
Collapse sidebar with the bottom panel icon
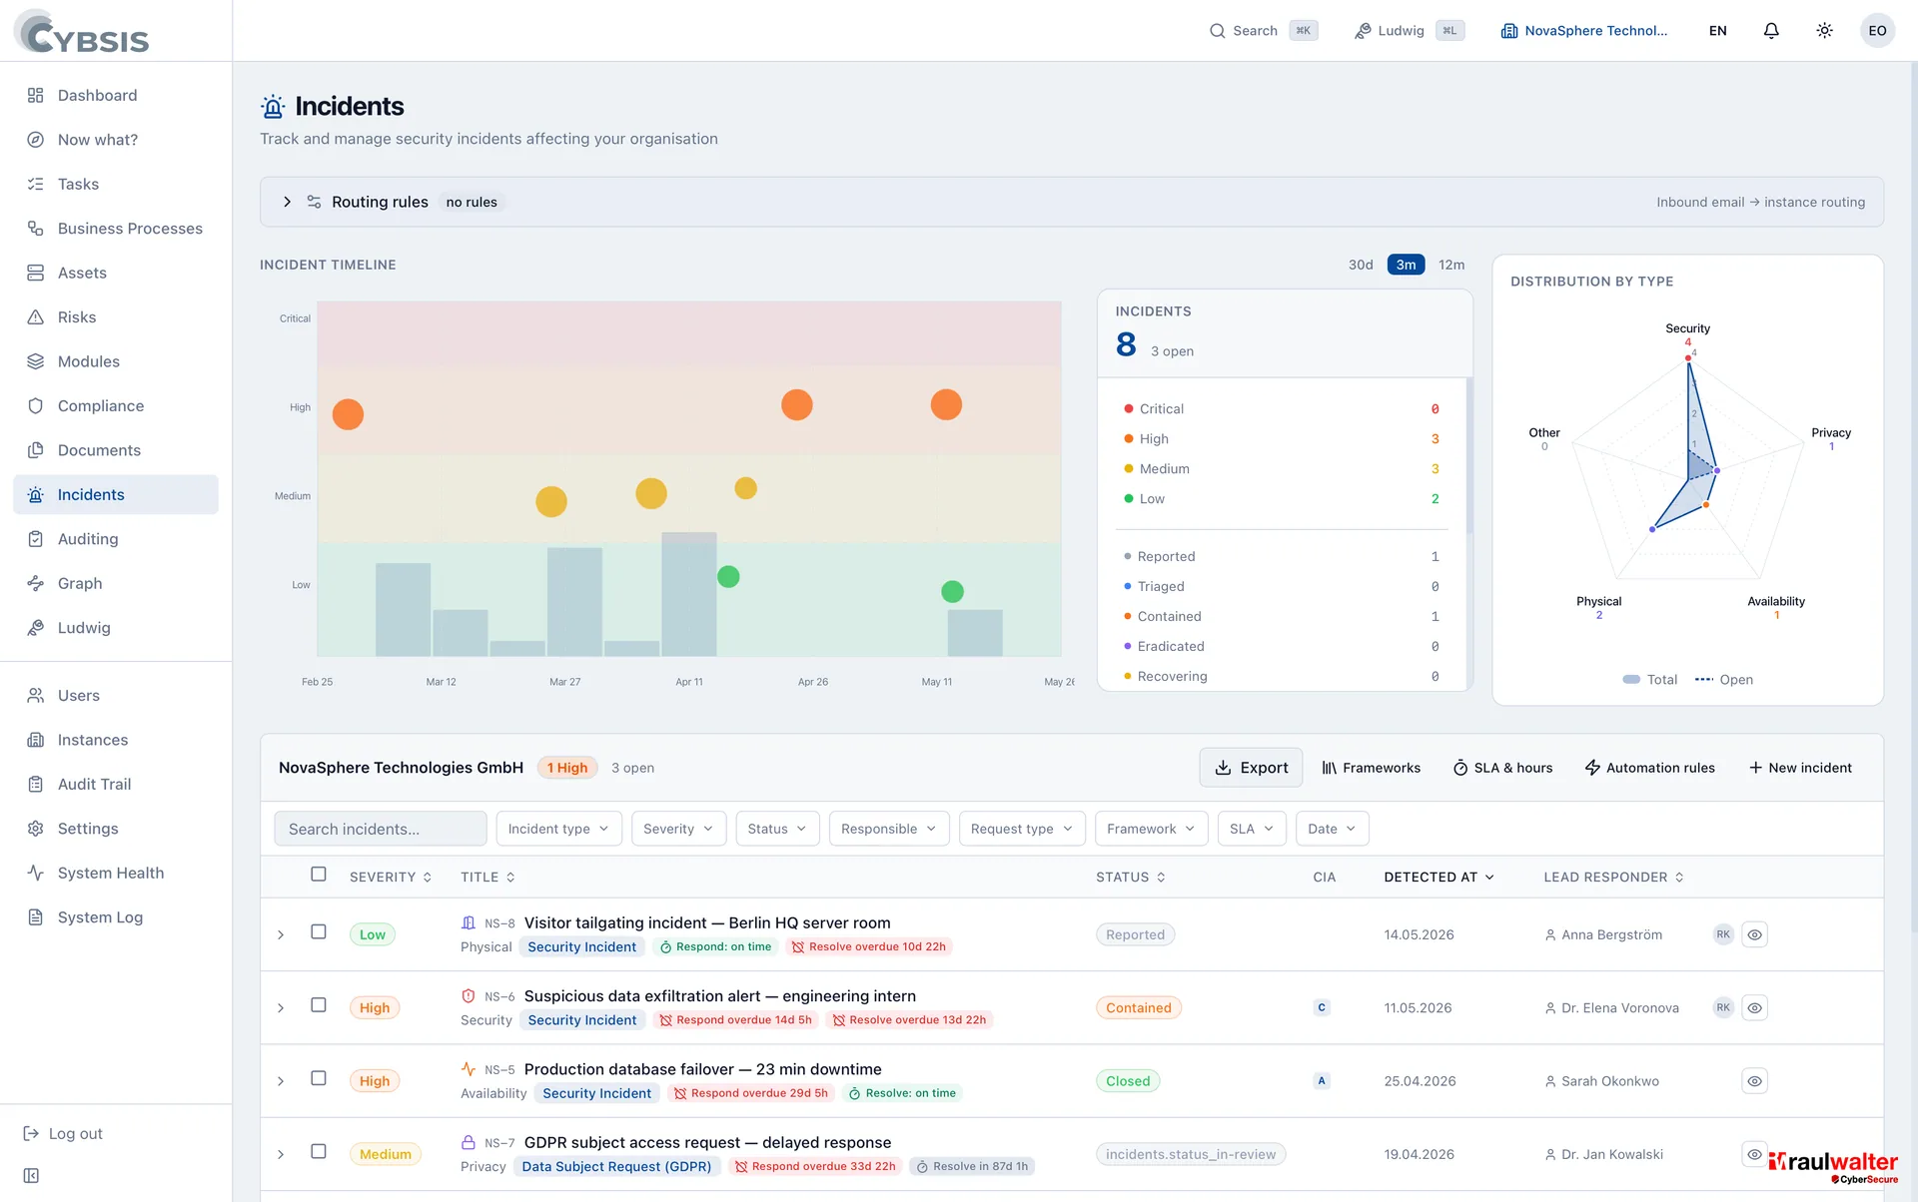[31, 1176]
